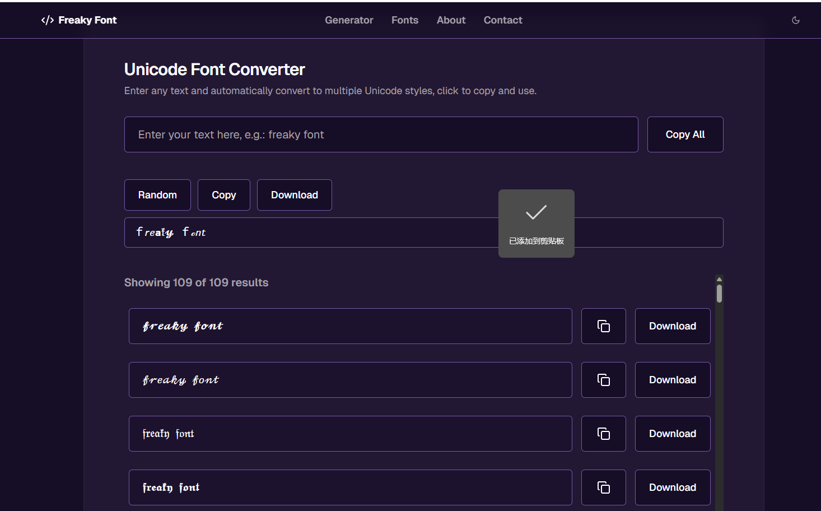Toggle dark mode moon icon
The width and height of the screenshot is (821, 511).
[795, 20]
